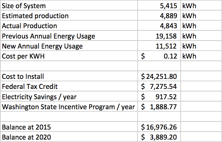Click the kWh unit beside 19,158

point(201,36)
